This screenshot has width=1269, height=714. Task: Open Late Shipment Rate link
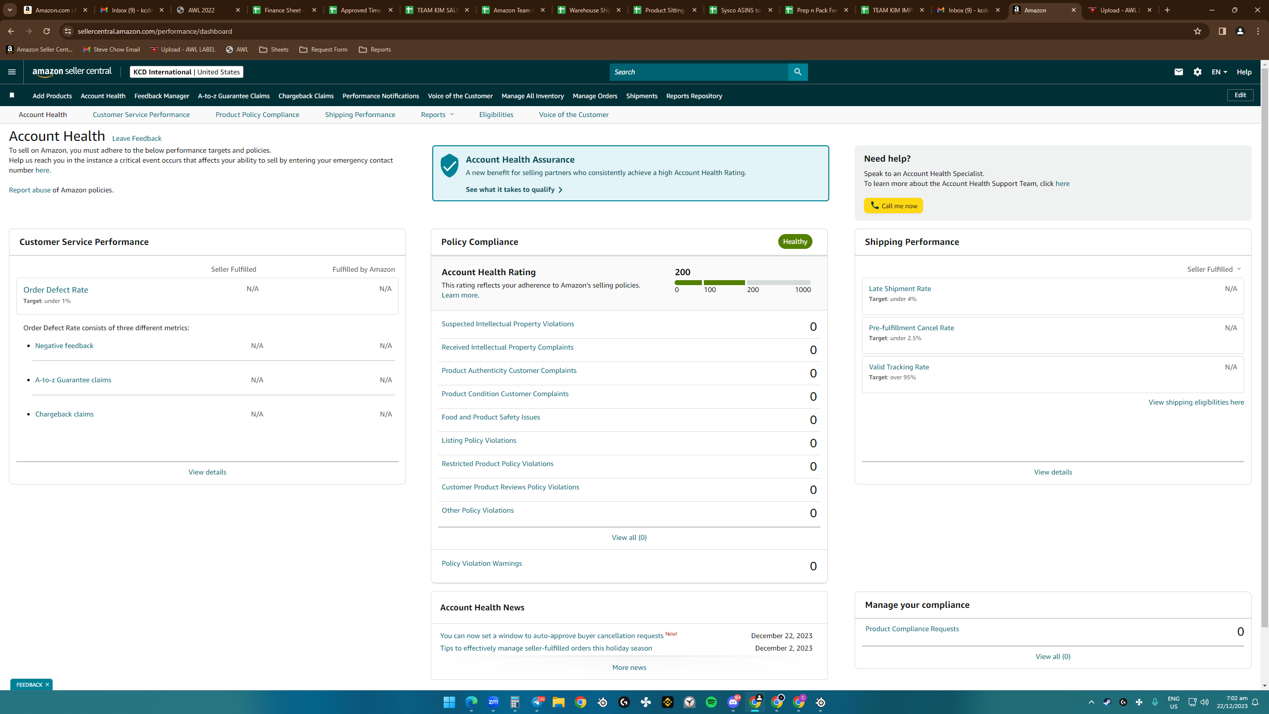900,289
